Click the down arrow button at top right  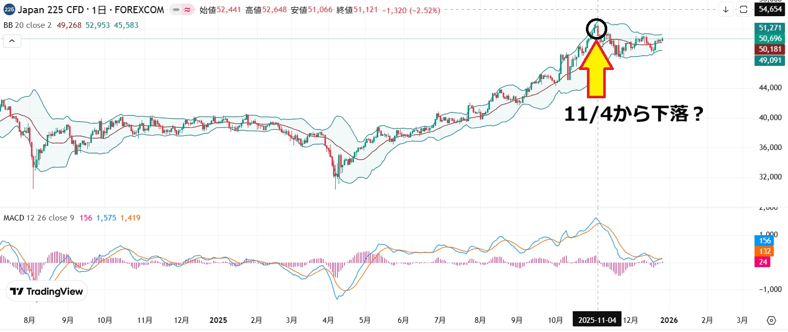point(726,9)
